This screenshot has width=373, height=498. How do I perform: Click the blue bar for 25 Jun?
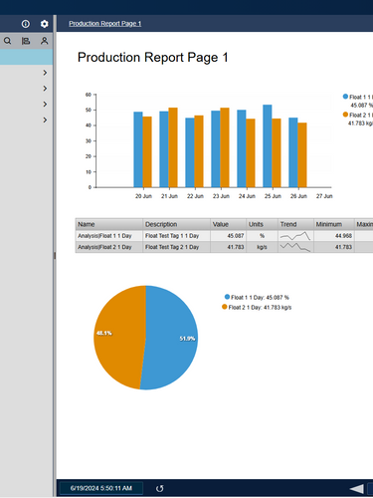pos(268,146)
